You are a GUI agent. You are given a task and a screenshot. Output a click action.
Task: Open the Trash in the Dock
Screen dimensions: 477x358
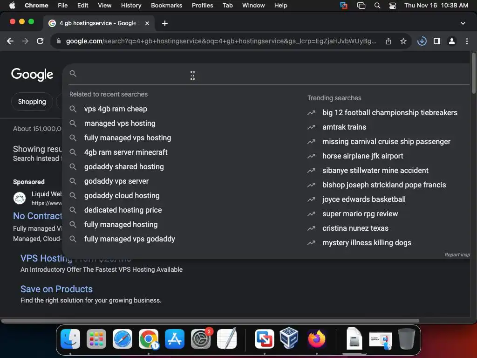click(407, 339)
